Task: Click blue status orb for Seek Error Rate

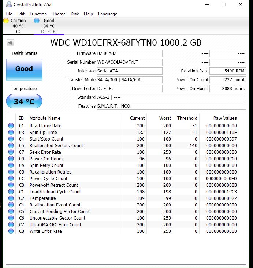Action: (11, 152)
